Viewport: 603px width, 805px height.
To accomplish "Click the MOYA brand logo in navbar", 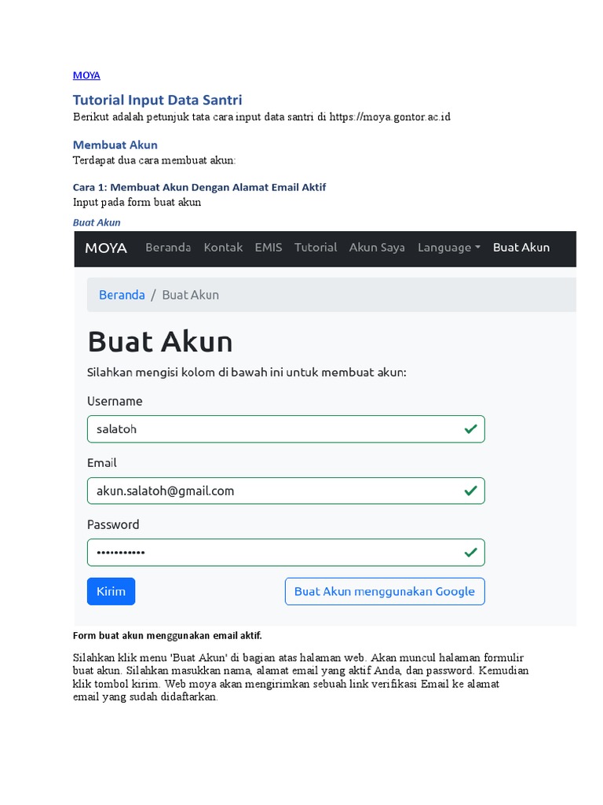I will click(x=106, y=248).
